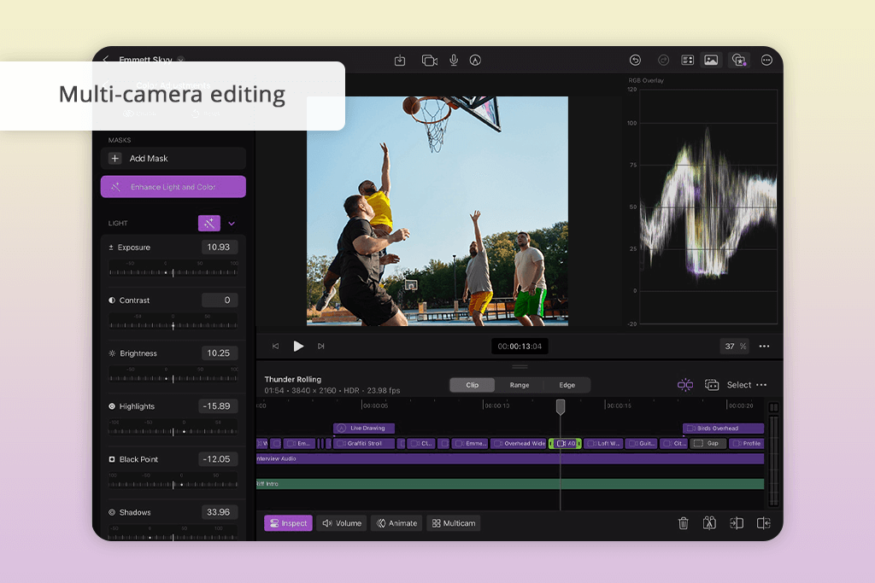
Task: Select the Interview Audio track
Action: 510,458
